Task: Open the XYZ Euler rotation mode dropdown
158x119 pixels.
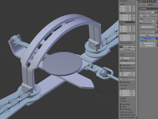Action: tap(127, 22)
